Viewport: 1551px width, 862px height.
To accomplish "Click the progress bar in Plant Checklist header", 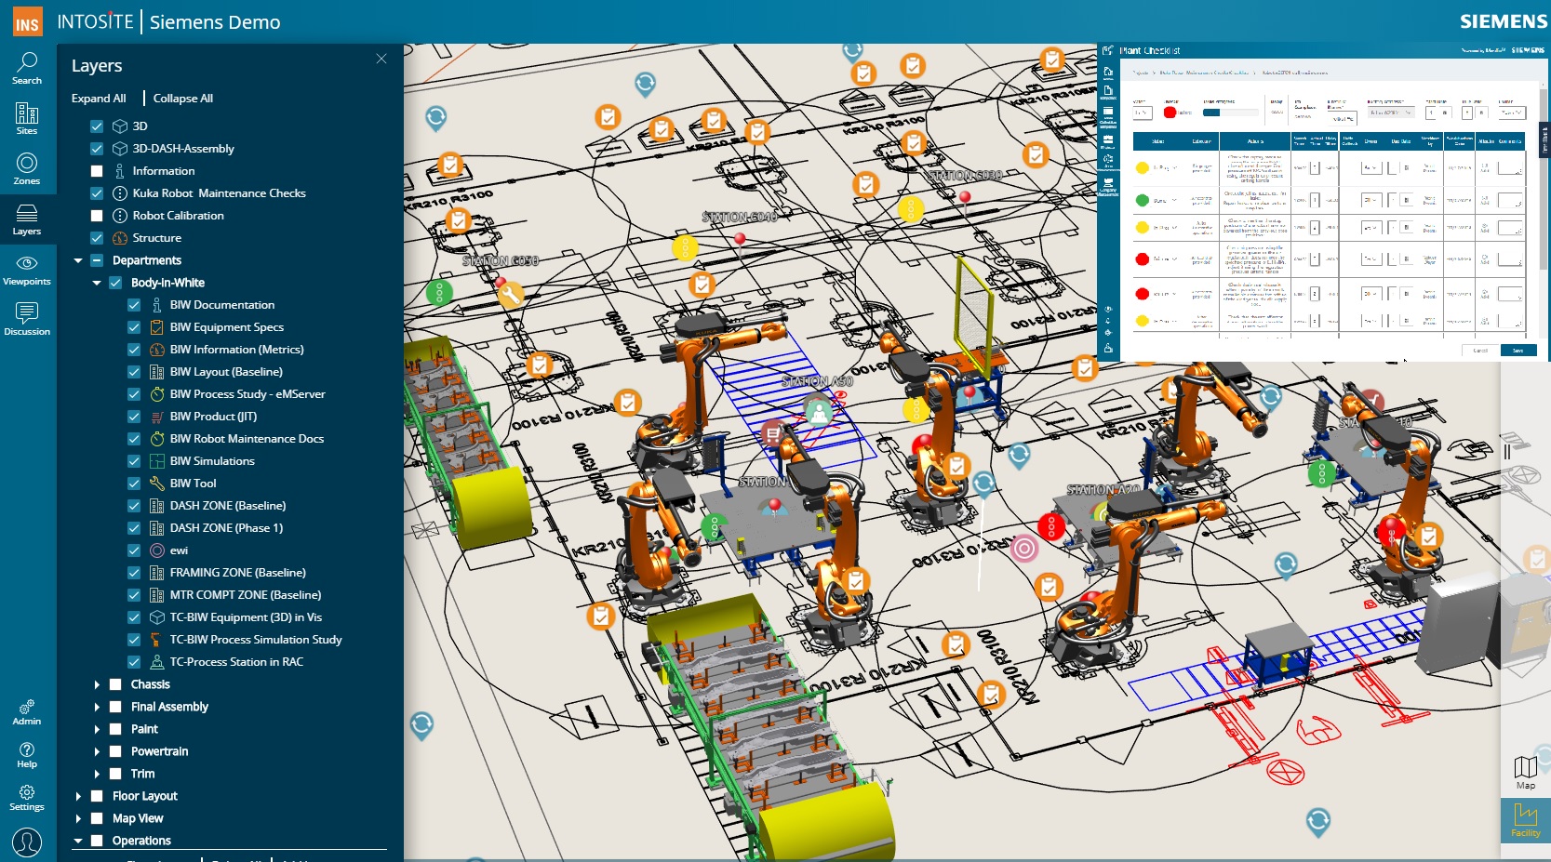I will (1231, 112).
